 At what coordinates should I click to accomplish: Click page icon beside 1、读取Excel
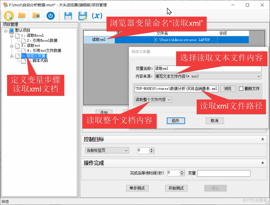[17, 36]
